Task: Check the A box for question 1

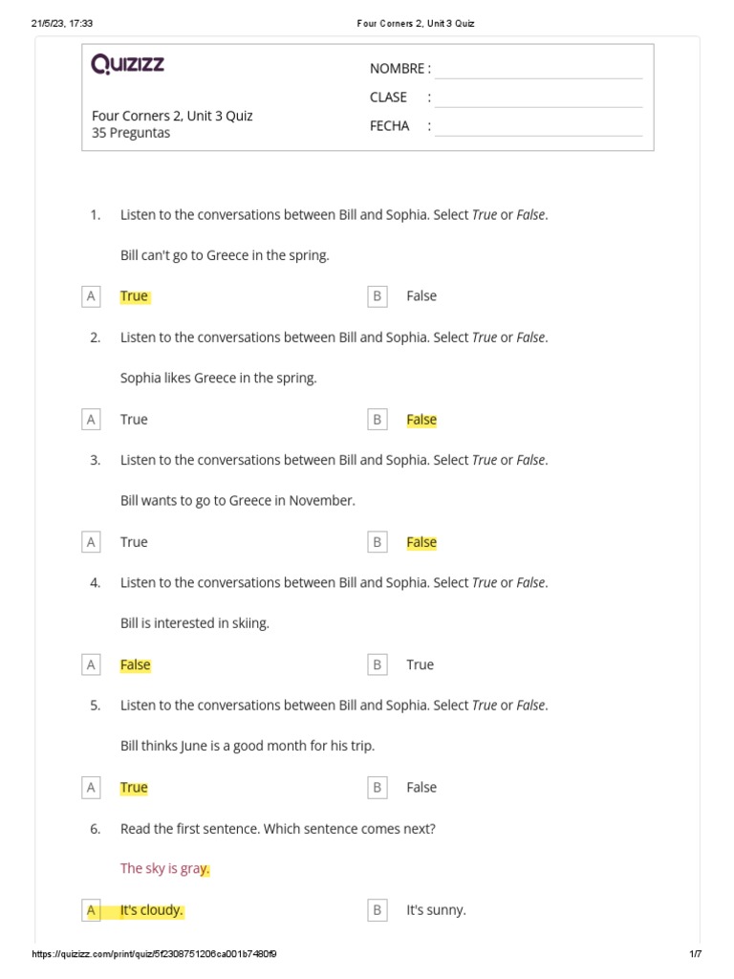Action: [91, 296]
